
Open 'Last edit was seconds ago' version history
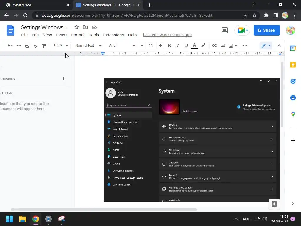167,35
